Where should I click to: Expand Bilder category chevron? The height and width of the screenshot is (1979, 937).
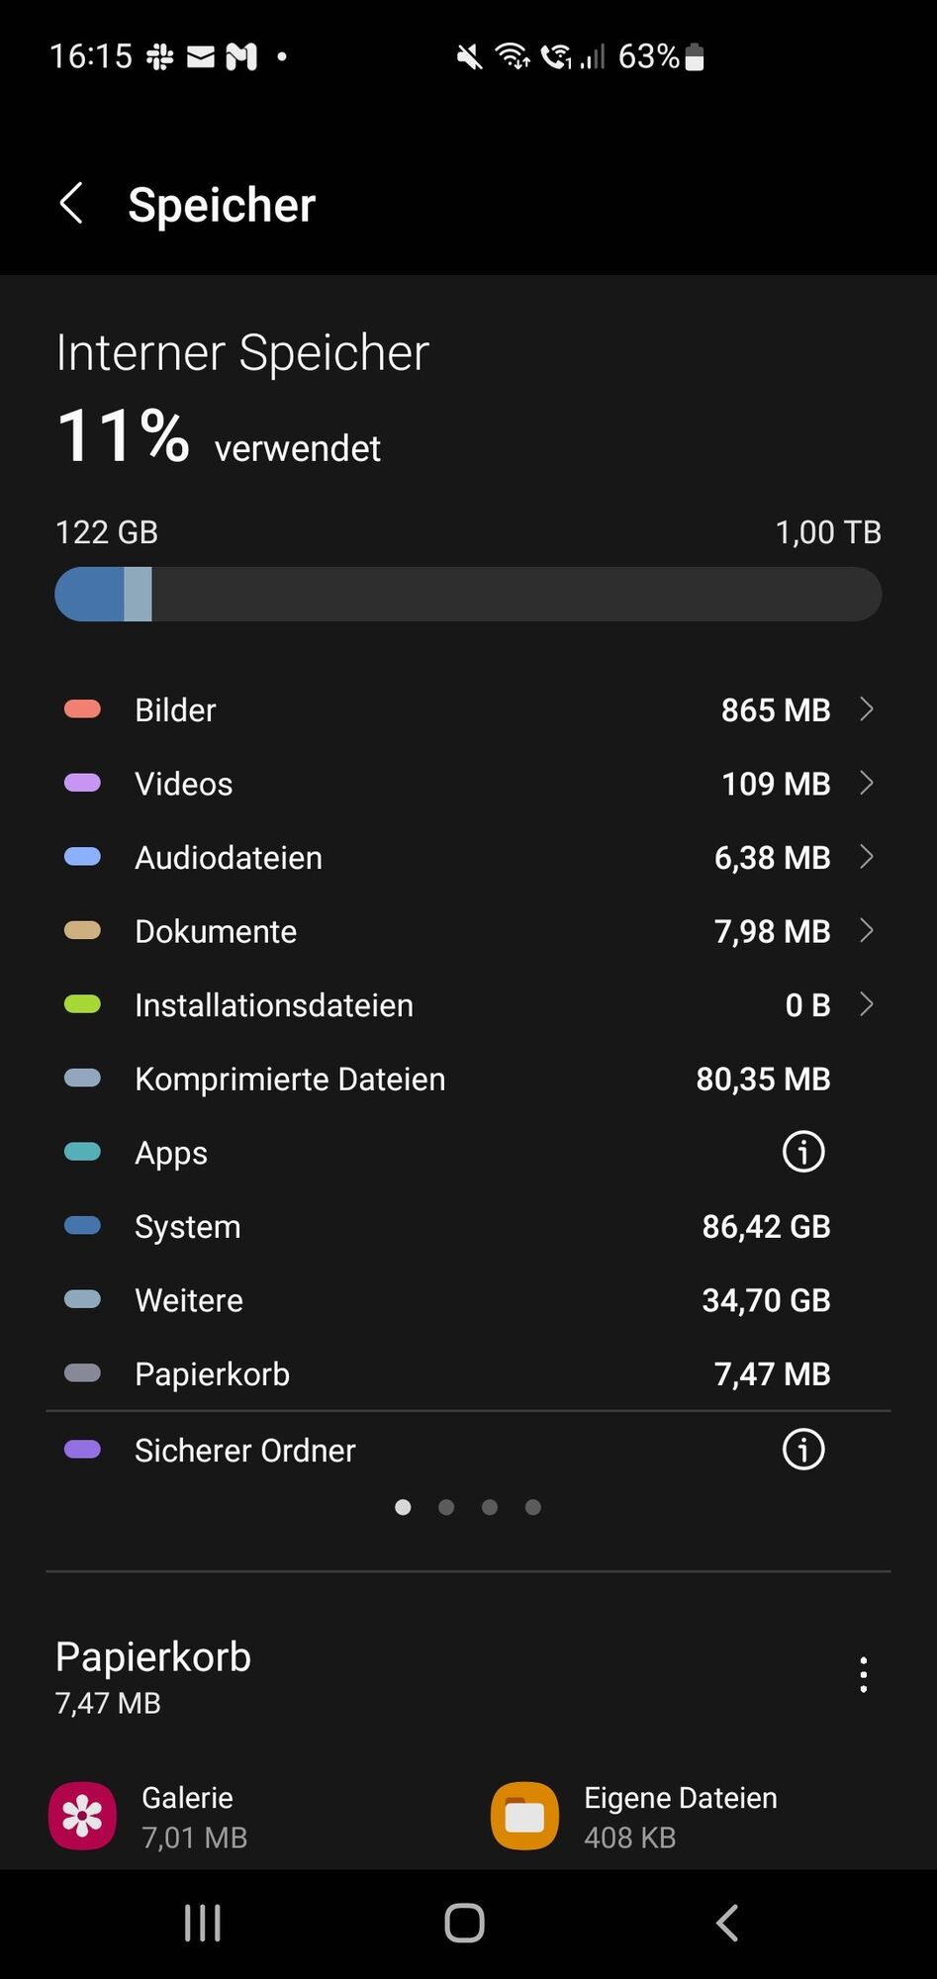[x=867, y=708]
